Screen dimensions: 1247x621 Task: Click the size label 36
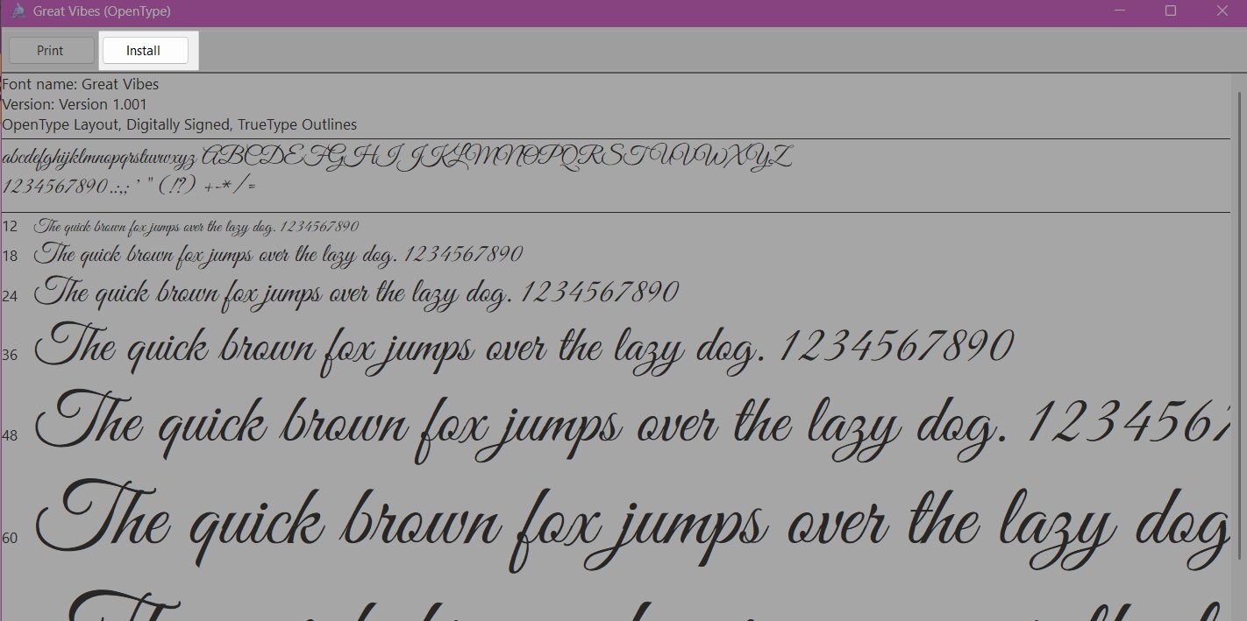point(11,355)
